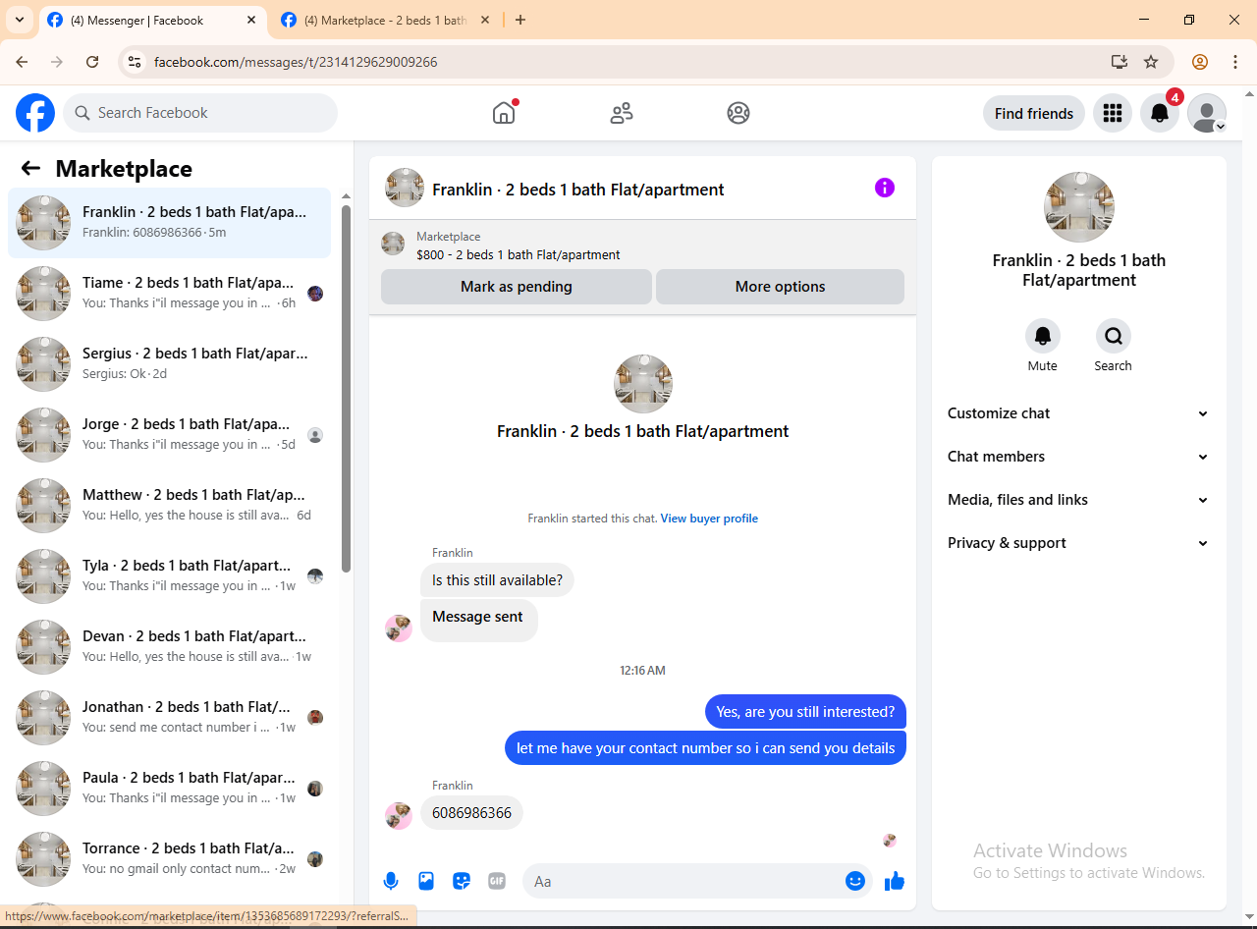
Task: Reload the page with browser refresh icon
Action: tap(92, 62)
